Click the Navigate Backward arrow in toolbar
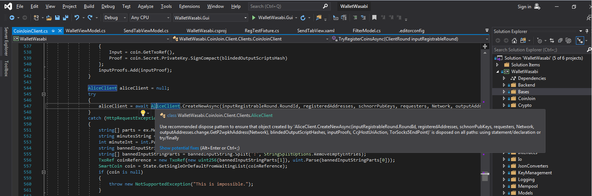The image size is (592, 196). click(12, 18)
